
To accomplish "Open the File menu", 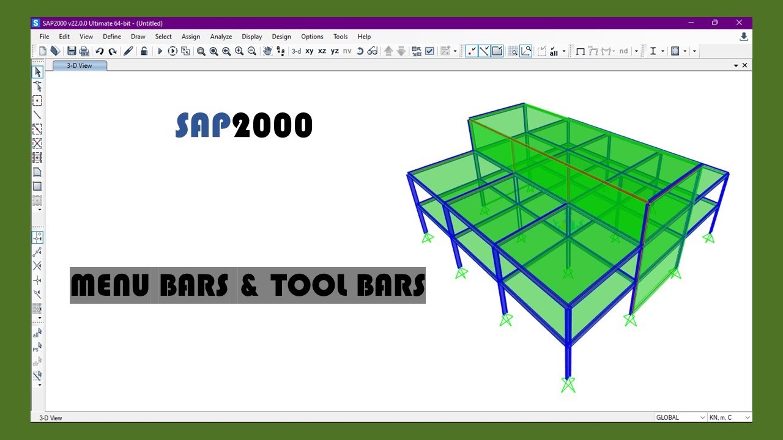I will click(45, 37).
